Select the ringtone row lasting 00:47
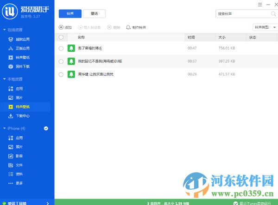 click(x=61, y=48)
